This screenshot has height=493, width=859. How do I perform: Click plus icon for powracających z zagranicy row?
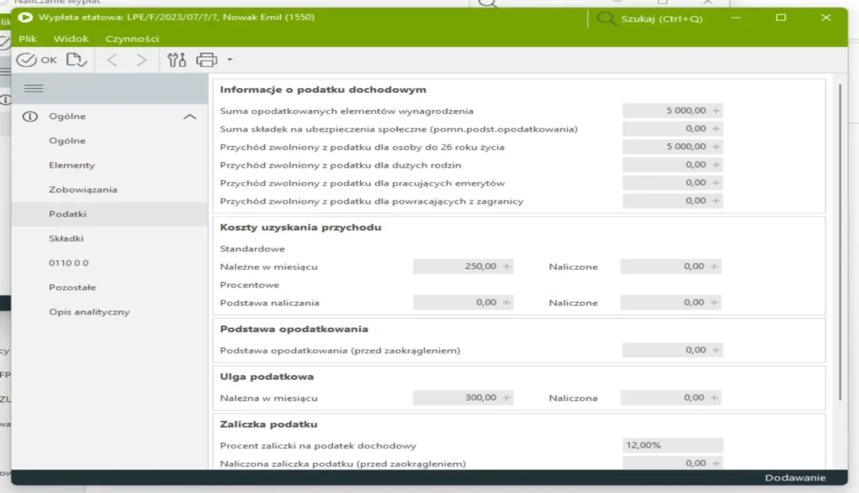pyautogui.click(x=716, y=201)
